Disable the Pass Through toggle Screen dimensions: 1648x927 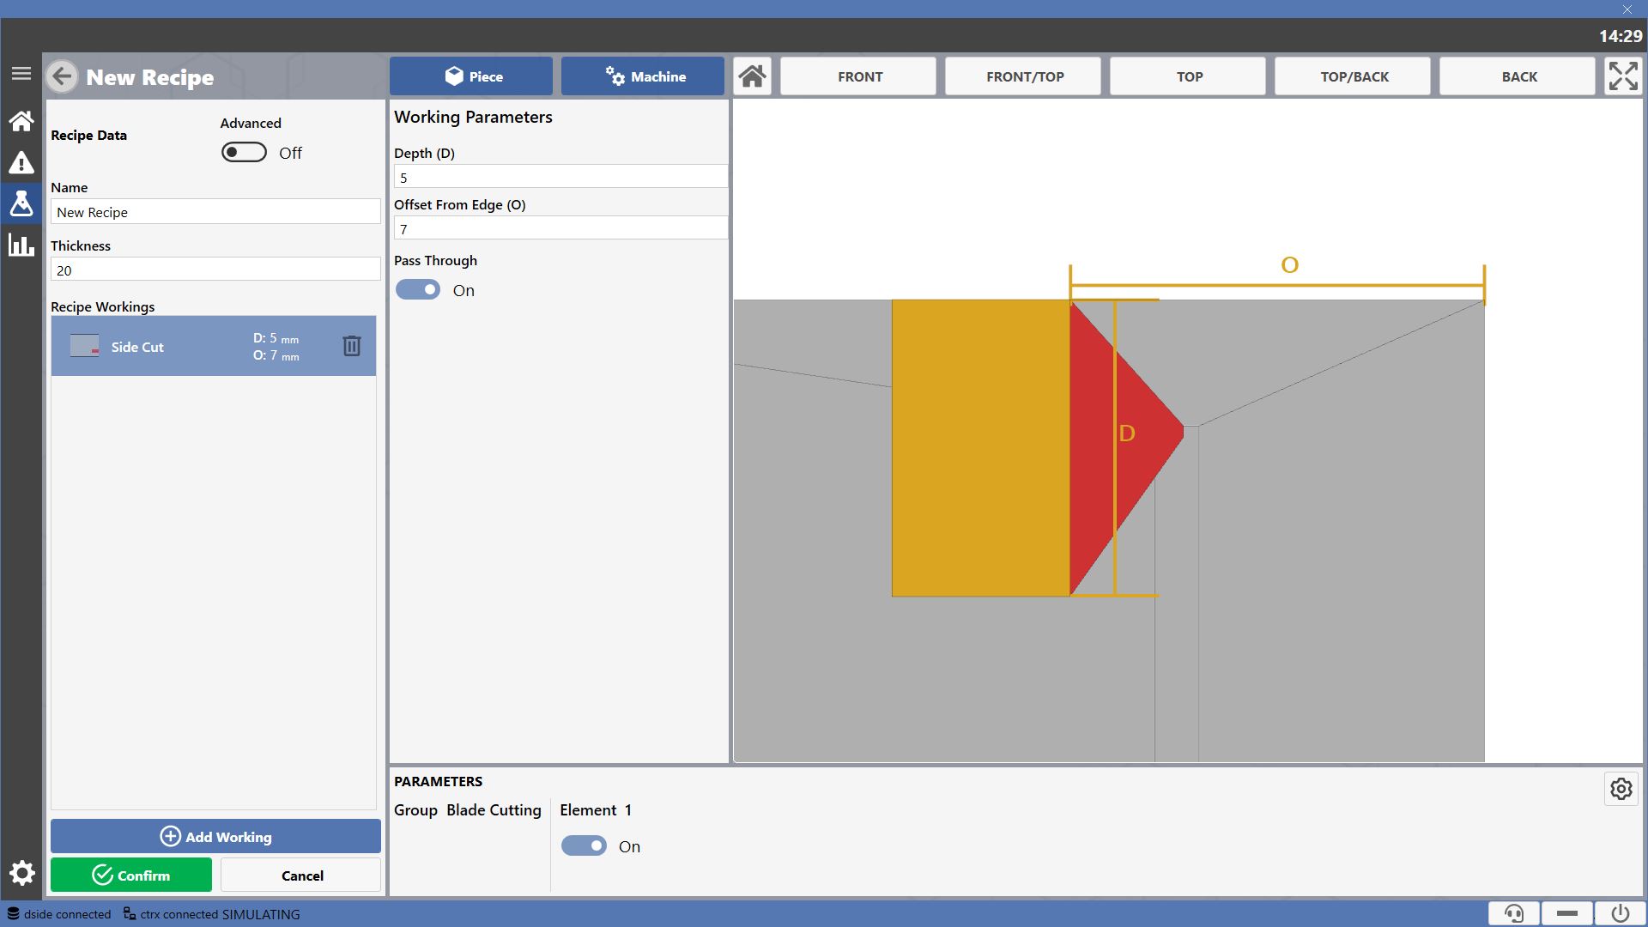418,290
